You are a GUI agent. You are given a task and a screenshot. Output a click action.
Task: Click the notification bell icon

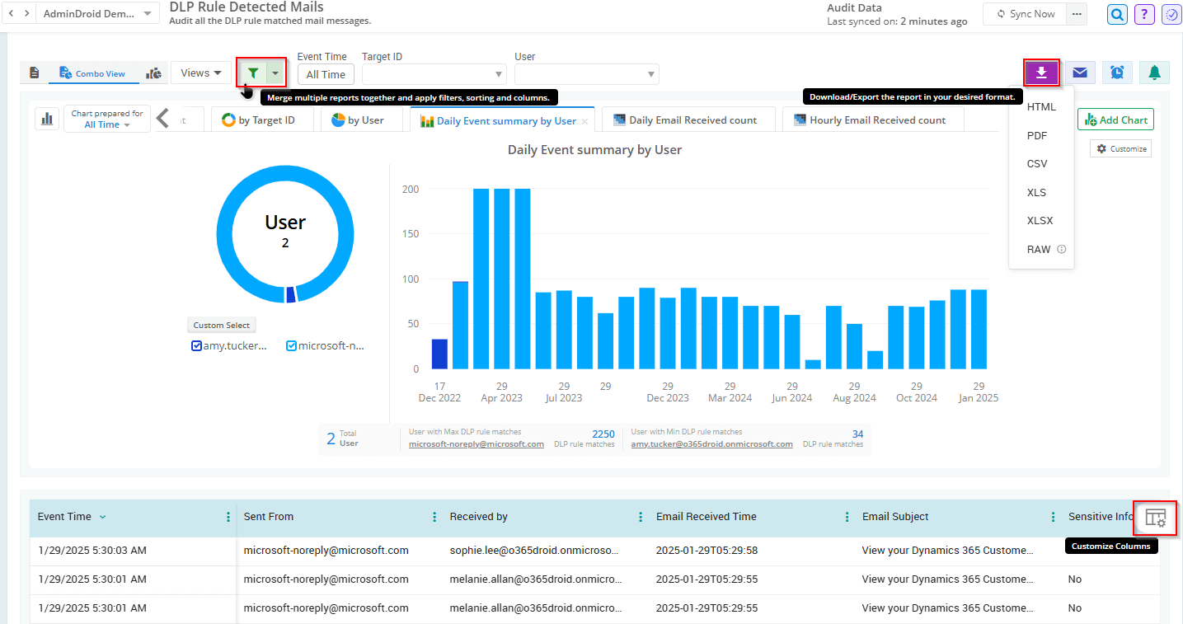[x=1154, y=73]
